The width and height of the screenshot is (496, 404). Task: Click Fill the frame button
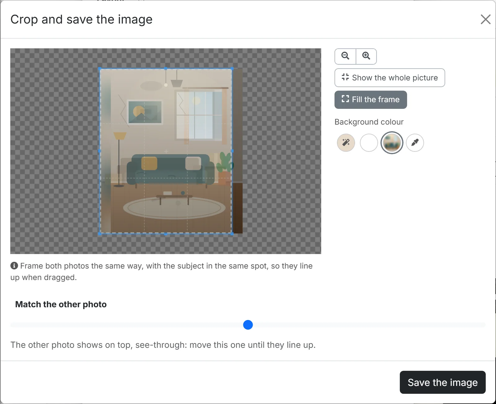tap(370, 100)
